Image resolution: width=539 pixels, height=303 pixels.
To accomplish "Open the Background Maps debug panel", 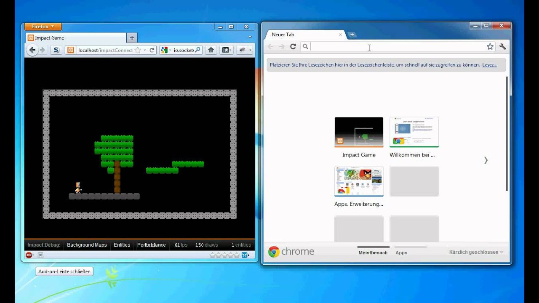I will [87, 245].
